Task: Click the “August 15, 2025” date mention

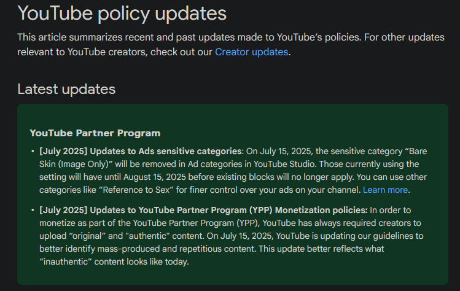Action: click(155, 177)
